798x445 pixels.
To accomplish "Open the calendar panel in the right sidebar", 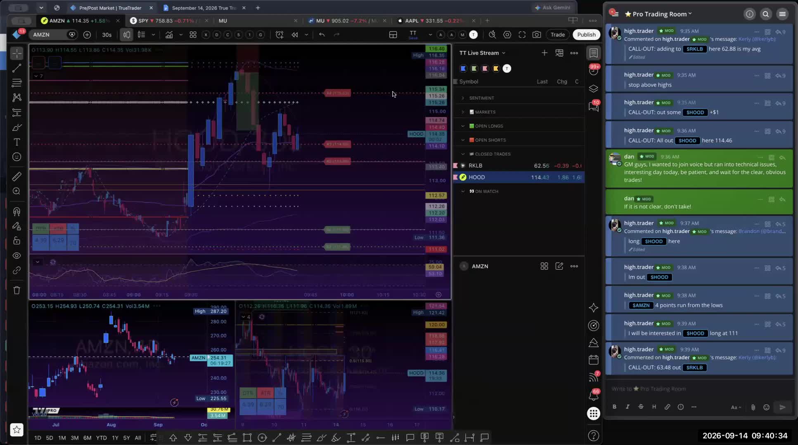I will tap(594, 360).
